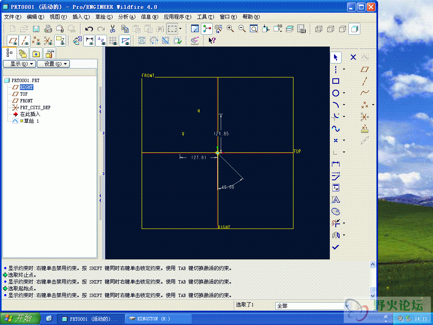Click the Zoom In magnifier icon
This screenshot has height=325, width=433.
230,29
